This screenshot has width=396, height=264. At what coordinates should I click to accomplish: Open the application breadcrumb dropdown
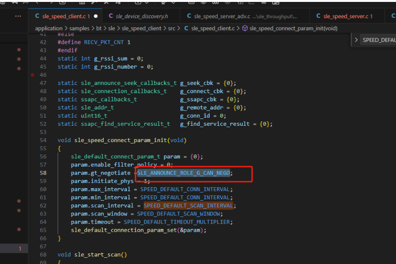(x=49, y=28)
